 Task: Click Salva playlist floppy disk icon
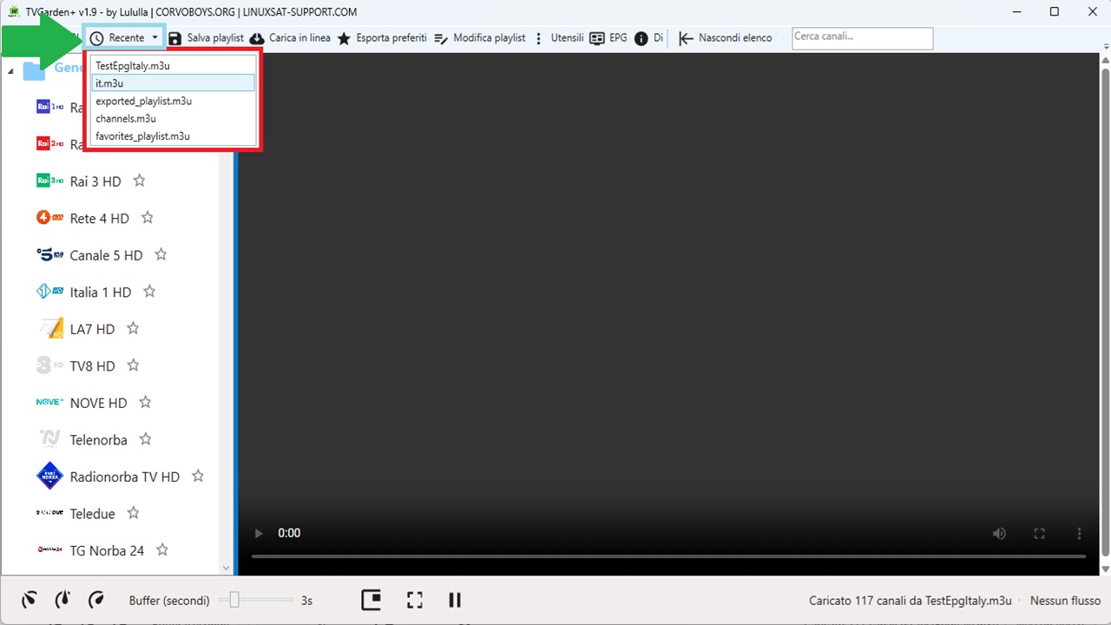[x=175, y=38]
